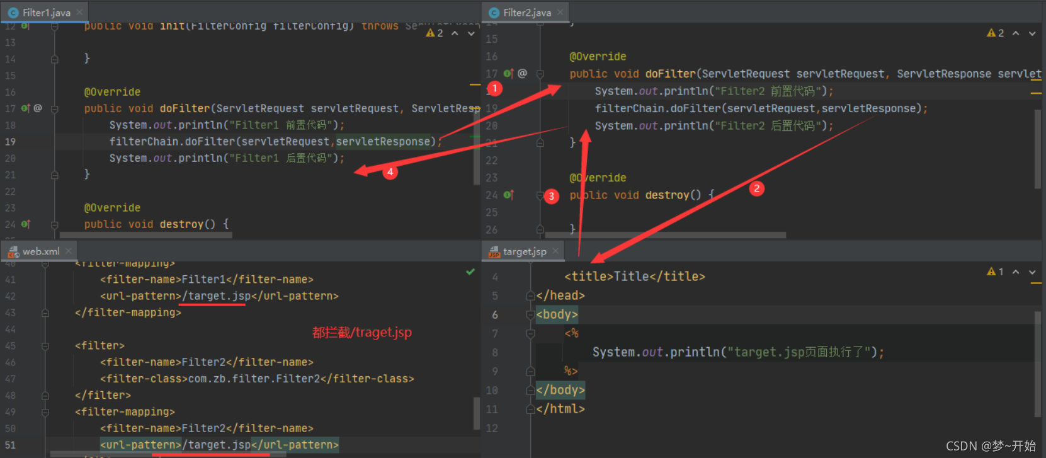The height and width of the screenshot is (458, 1046).
Task: Click the Filter2.java horizontal scrollbar
Action: coord(665,235)
